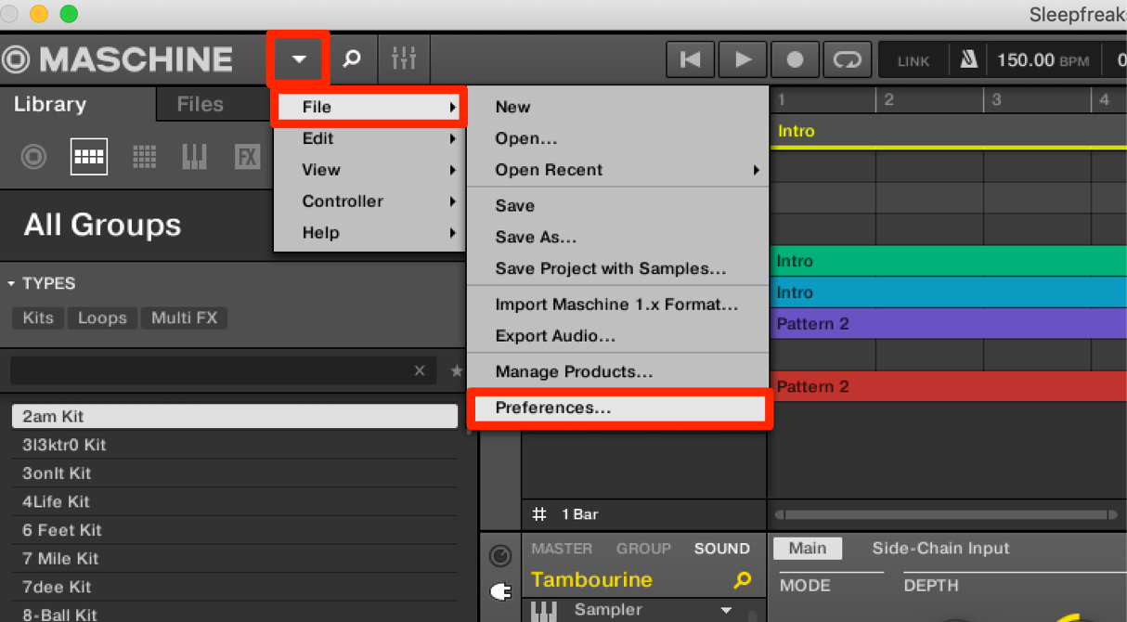The height and width of the screenshot is (622, 1127).
Task: Toggle the loop button in transport
Action: [x=847, y=59]
